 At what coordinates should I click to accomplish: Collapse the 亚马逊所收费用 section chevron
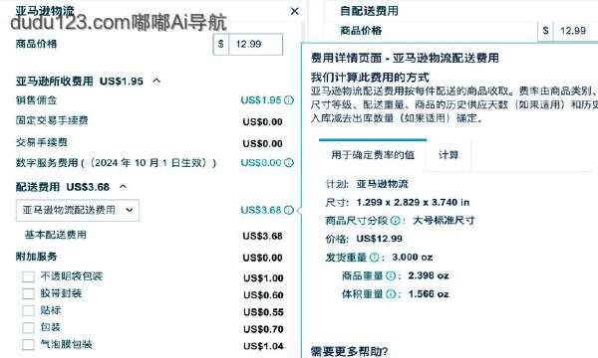[156, 81]
